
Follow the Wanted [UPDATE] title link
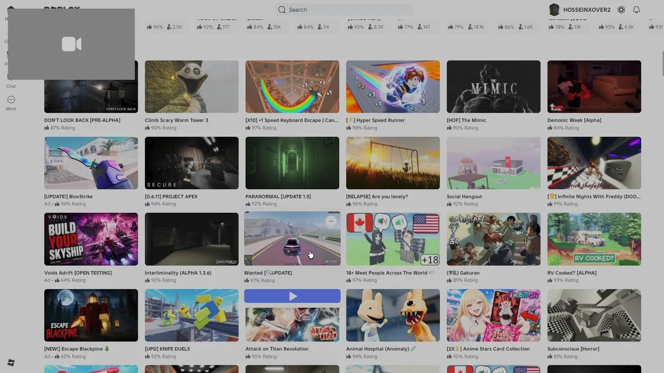(x=268, y=273)
